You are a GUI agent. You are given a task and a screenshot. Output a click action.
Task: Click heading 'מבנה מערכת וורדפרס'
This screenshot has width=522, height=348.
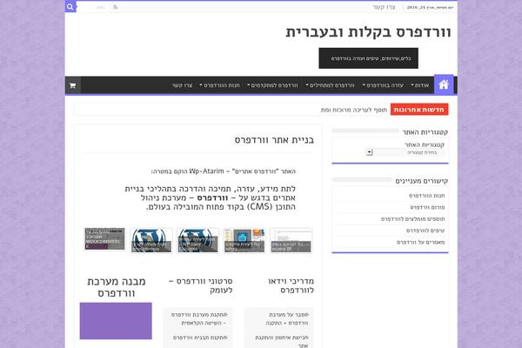click(117, 287)
